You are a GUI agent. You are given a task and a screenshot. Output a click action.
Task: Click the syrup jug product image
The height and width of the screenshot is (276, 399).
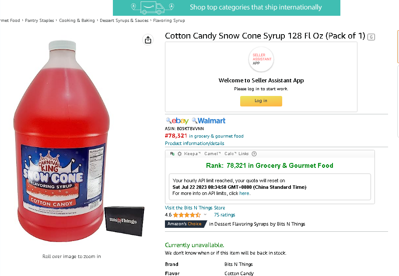[62, 141]
